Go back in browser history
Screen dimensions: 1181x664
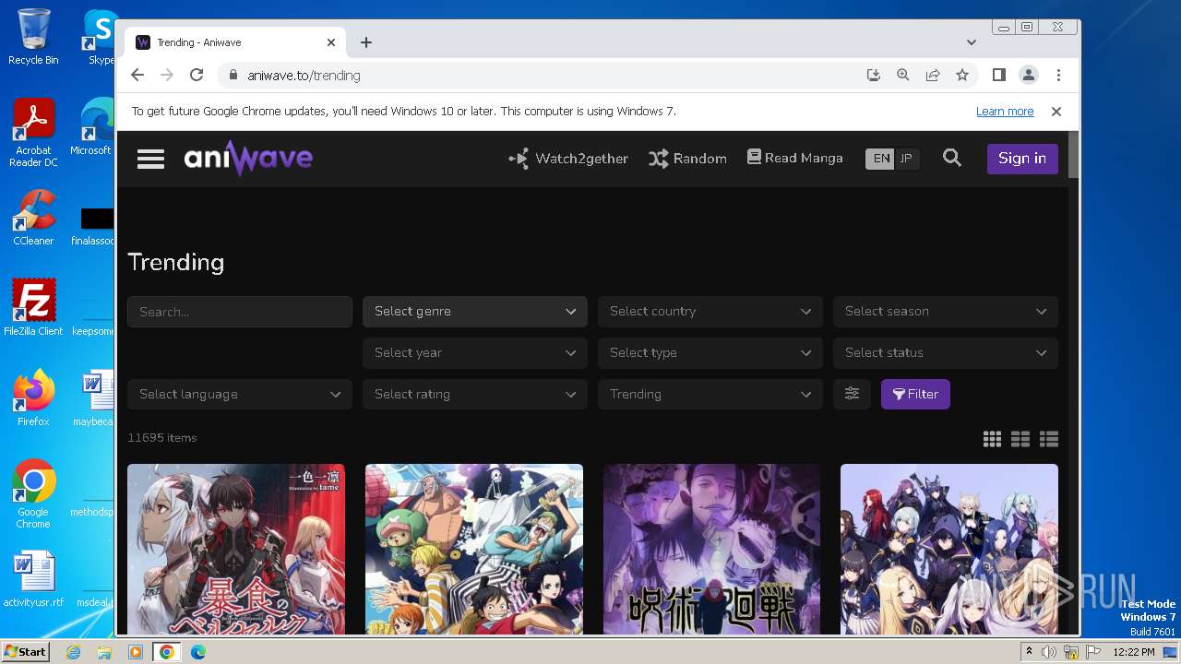[137, 76]
